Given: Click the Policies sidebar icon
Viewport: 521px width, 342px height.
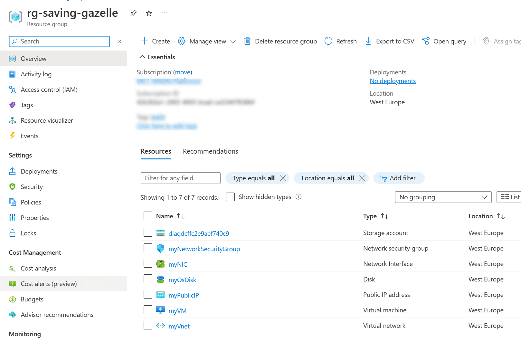Looking at the screenshot, I should tap(12, 202).
